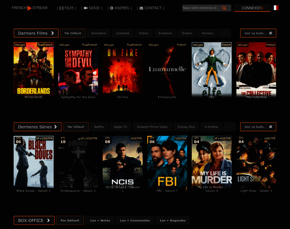Select the Les + Commentés tab
The image size is (290, 229).
click(135, 220)
